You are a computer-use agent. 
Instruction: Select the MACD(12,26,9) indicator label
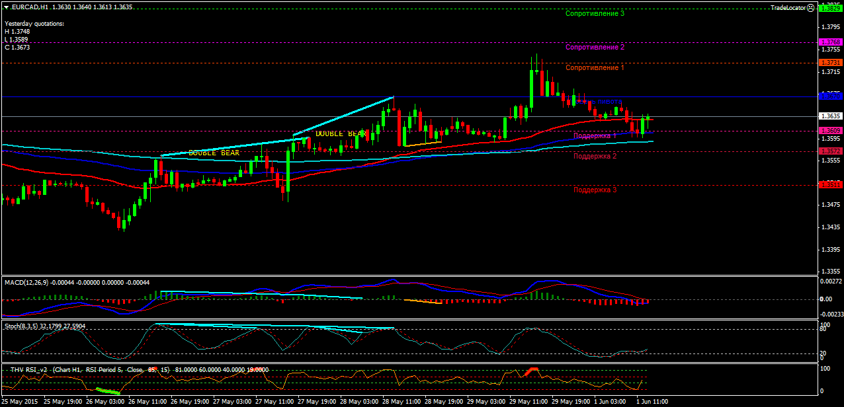[x=25, y=283]
